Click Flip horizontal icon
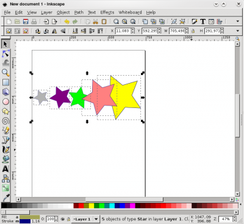Screen dimensions: 244x224 point(54,31)
